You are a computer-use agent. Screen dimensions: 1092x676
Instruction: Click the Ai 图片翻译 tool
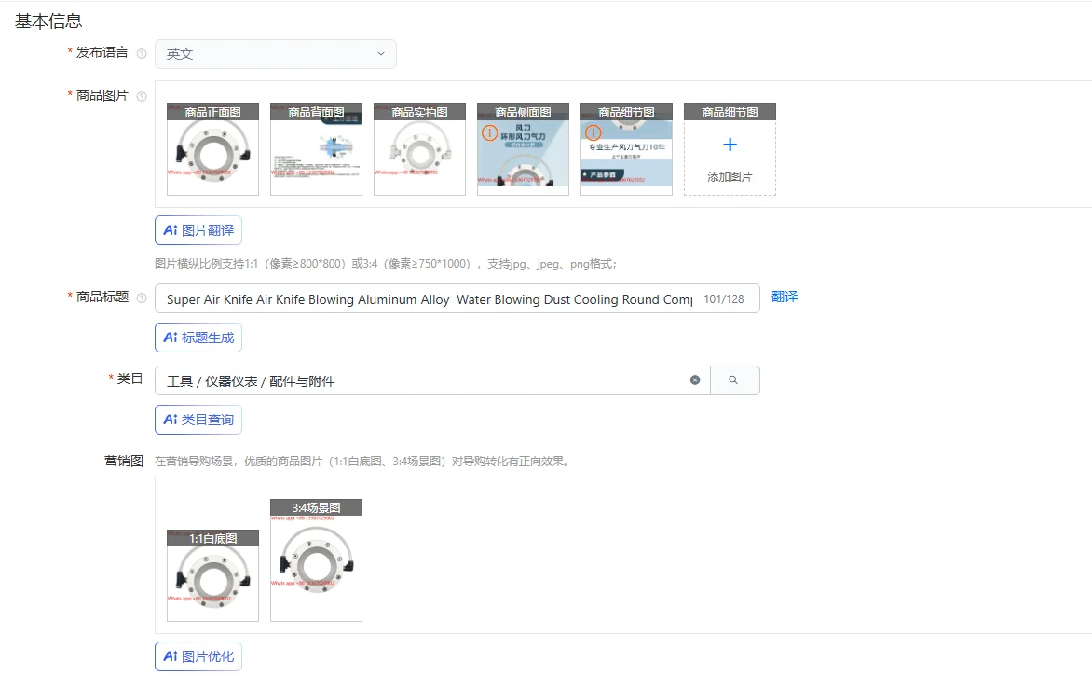tap(198, 229)
